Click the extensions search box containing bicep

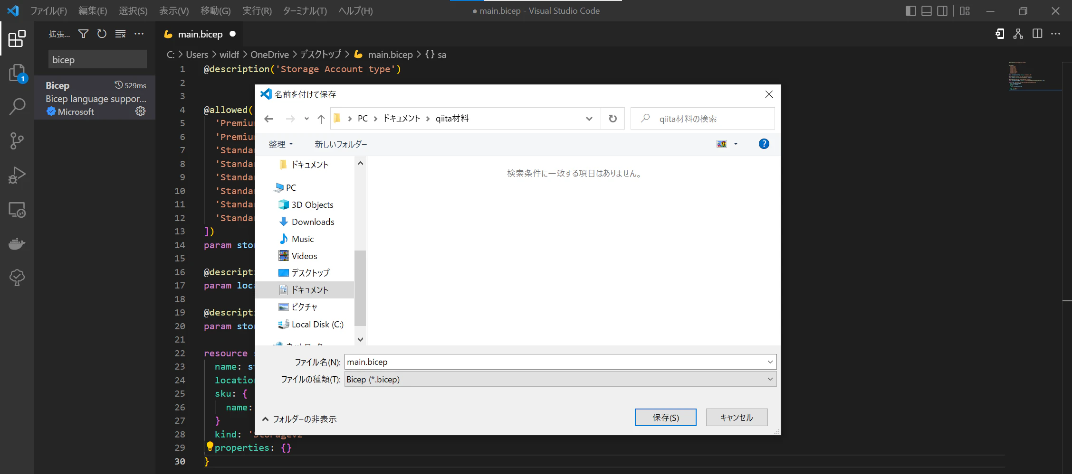coord(97,60)
